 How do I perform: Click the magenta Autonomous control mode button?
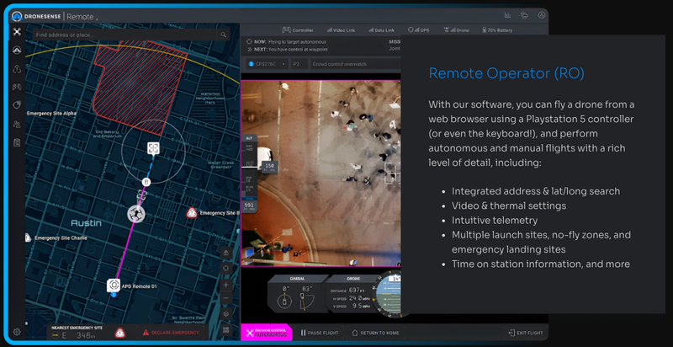[x=266, y=333]
